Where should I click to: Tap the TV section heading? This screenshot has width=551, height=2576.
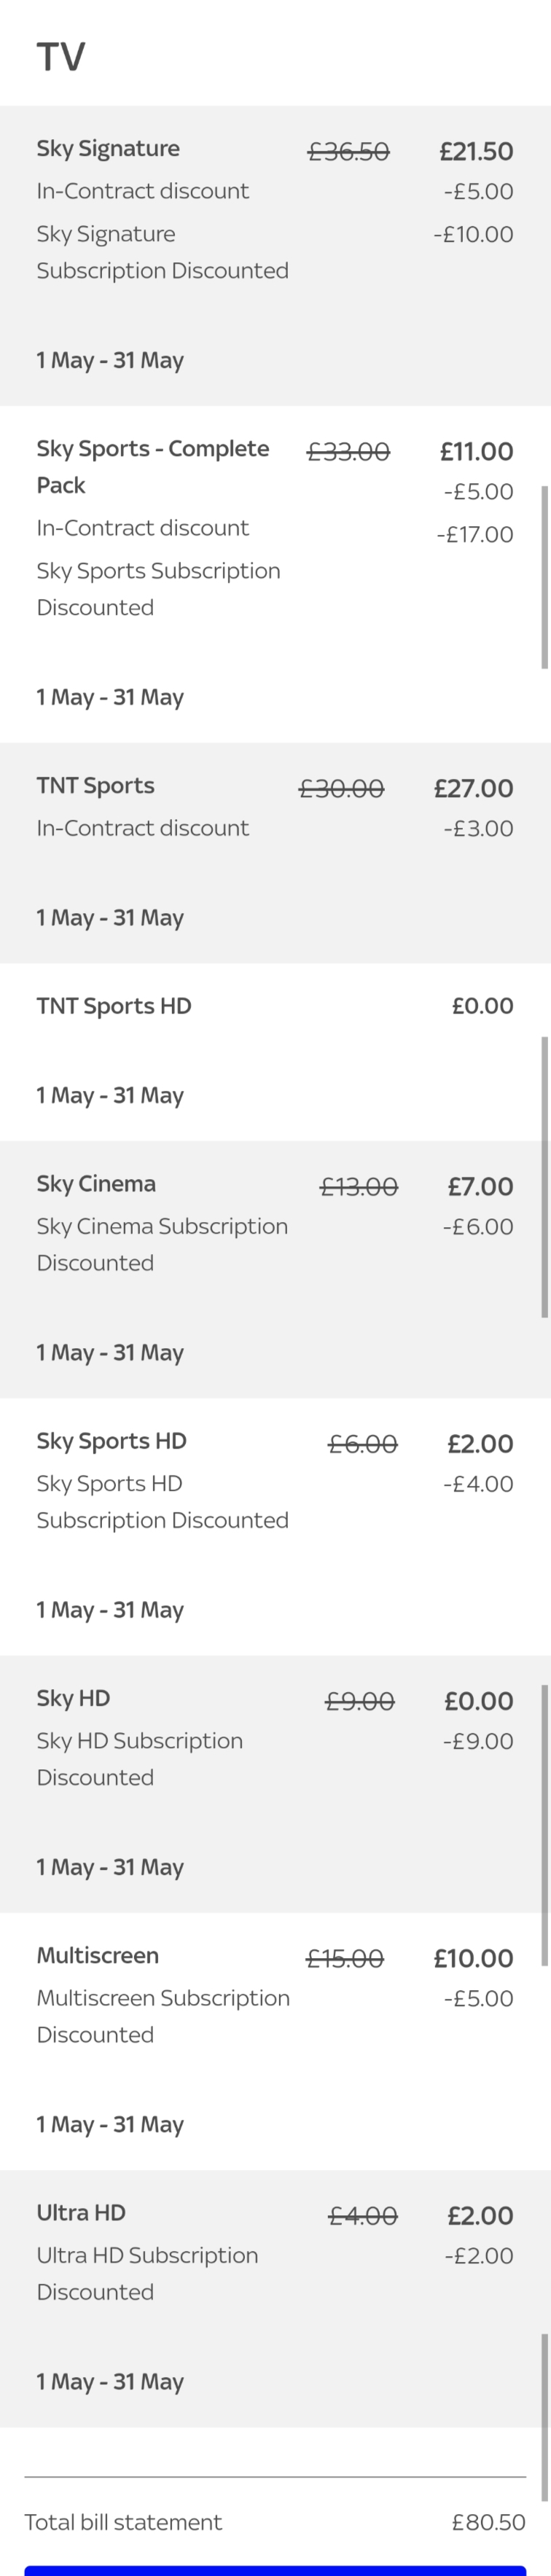point(61,57)
